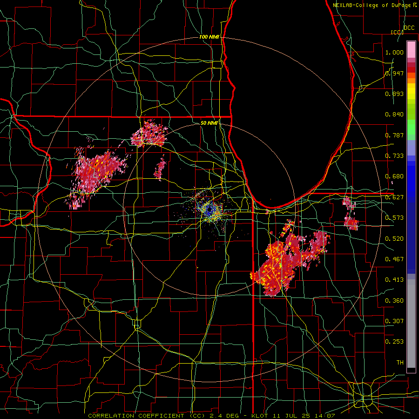Pick the gray segment of the color bar

411,324
